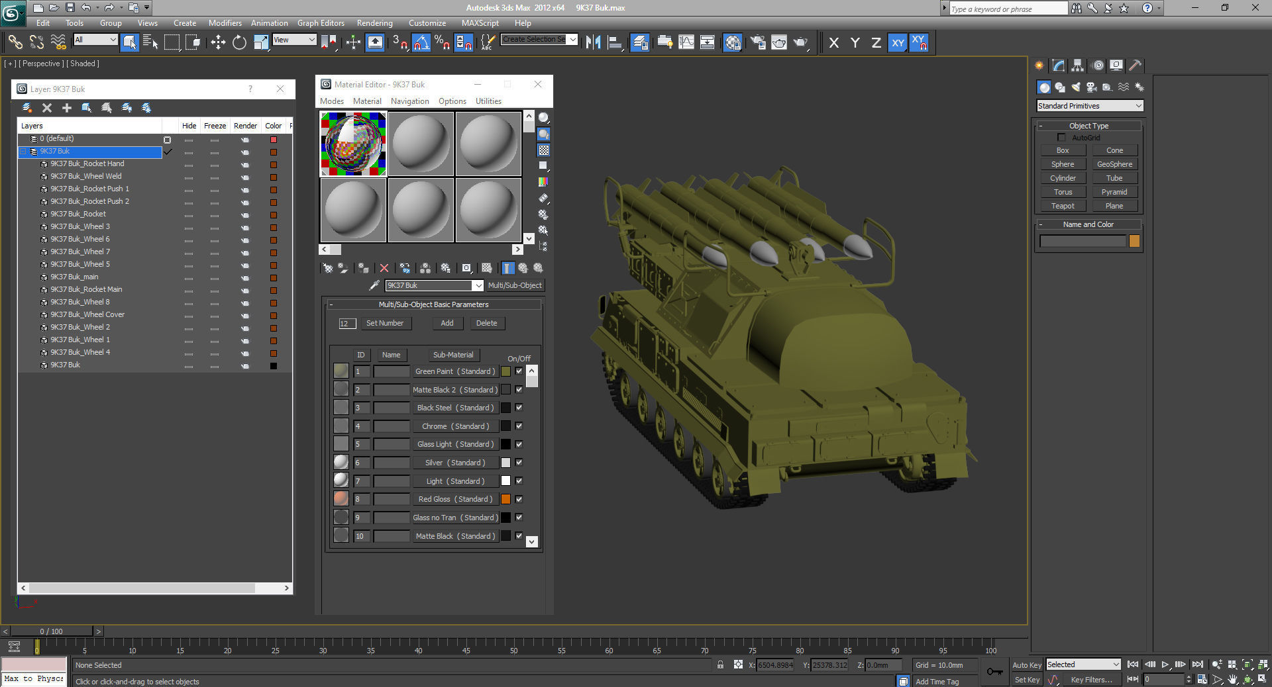Choose the Select and Scale tool
The width and height of the screenshot is (1272, 687).
(261, 42)
